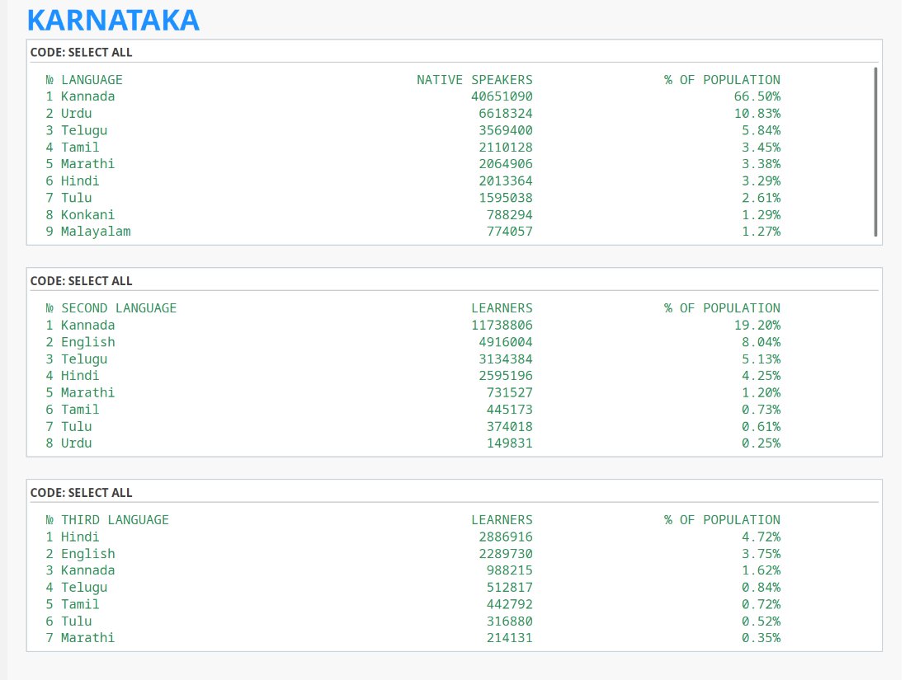910x680 pixels.
Task: Click the Tulu percentage 2.61%
Action: pos(761,198)
